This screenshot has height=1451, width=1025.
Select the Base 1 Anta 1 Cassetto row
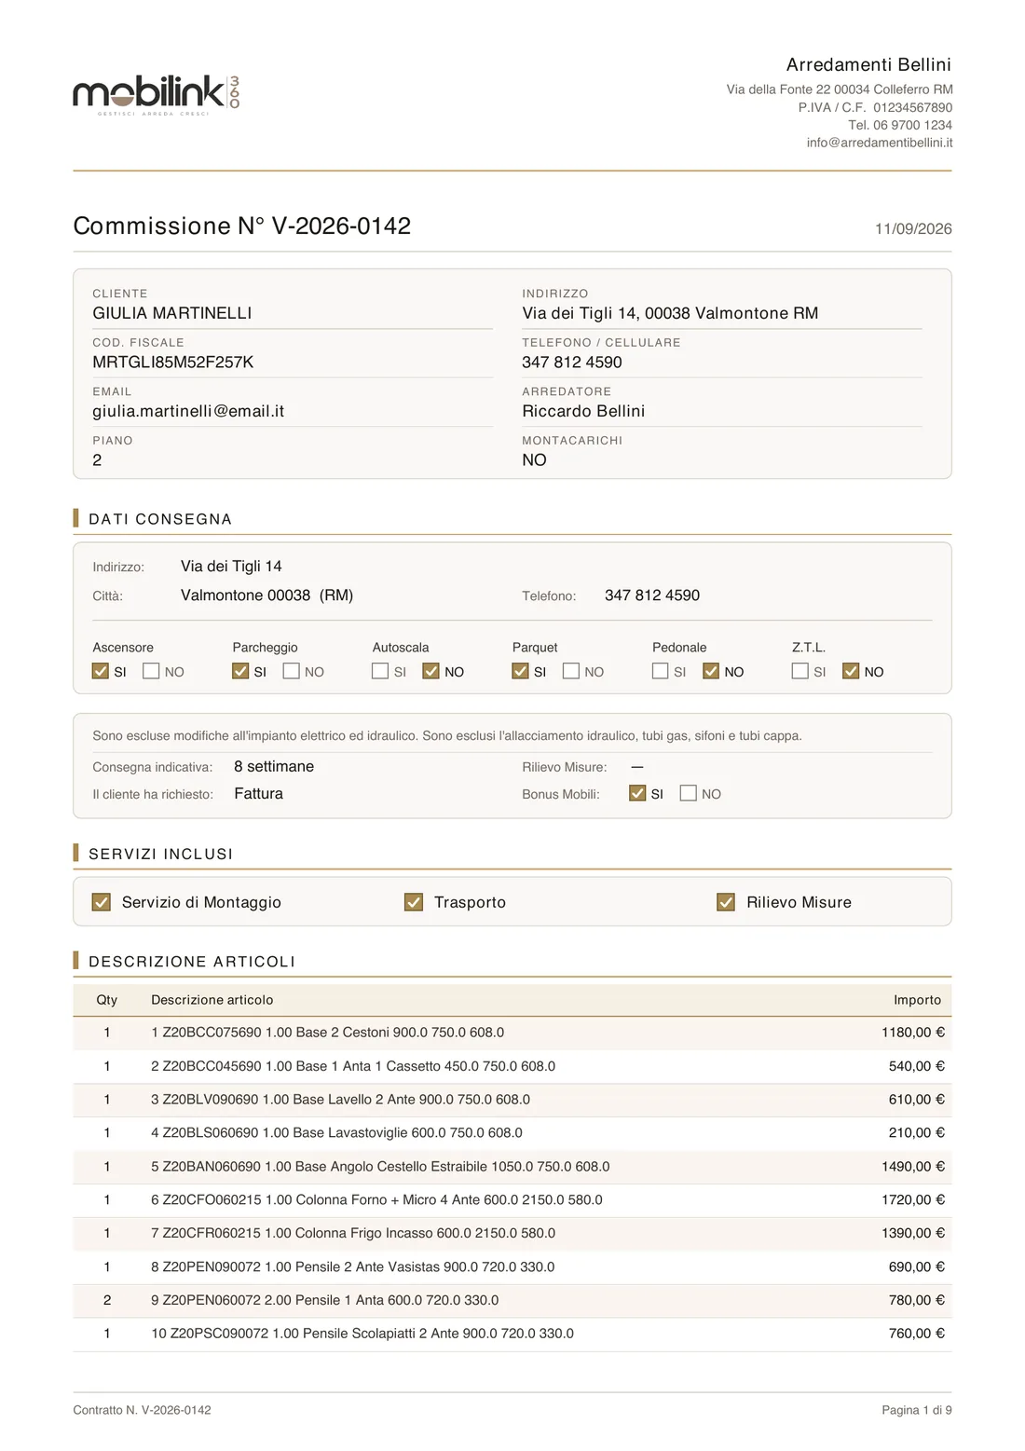(512, 1066)
